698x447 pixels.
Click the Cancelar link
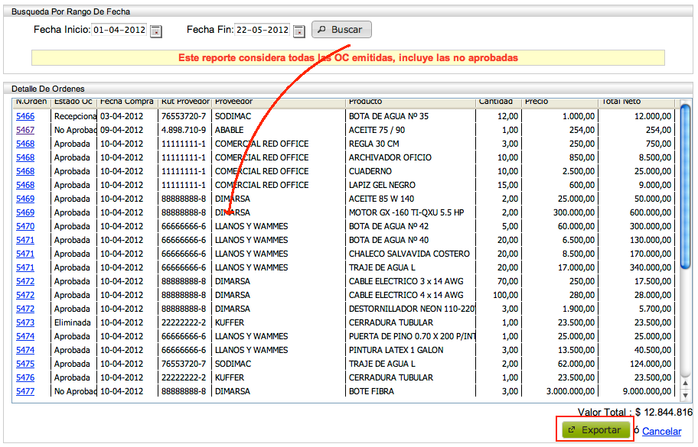click(x=661, y=430)
